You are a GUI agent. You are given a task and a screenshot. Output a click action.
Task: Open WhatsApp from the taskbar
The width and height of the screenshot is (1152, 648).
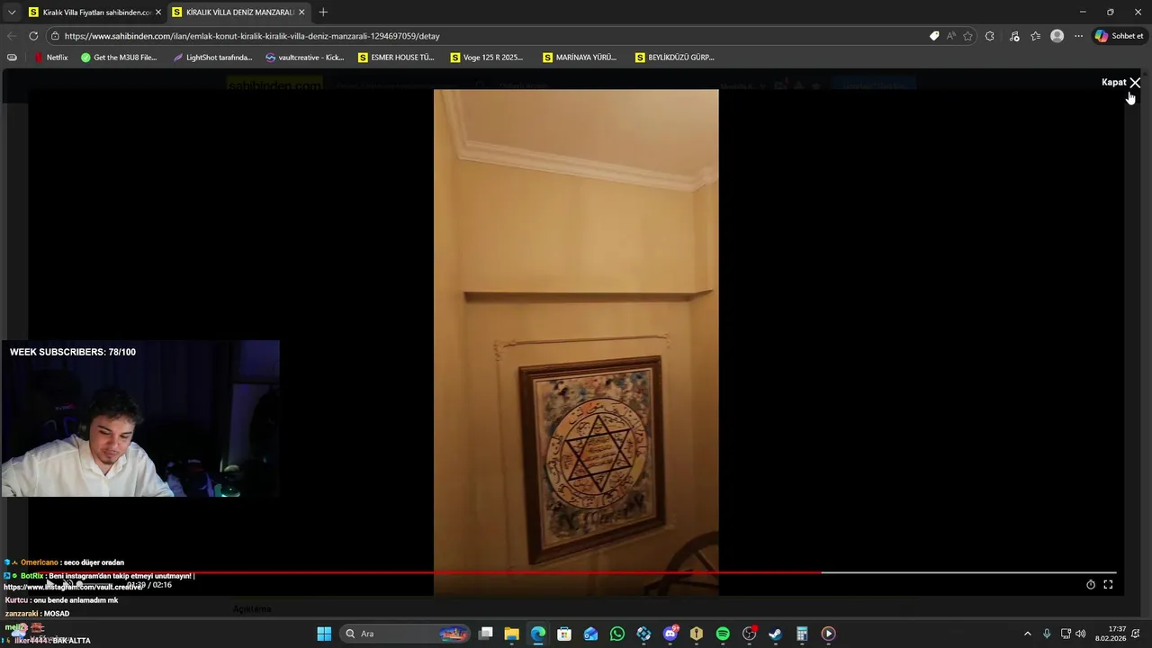tap(617, 634)
